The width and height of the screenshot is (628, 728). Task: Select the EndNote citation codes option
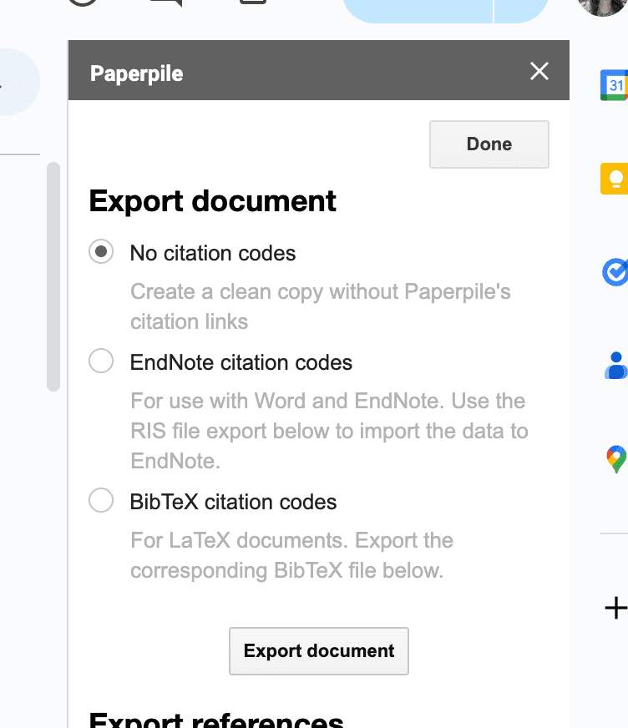coord(101,361)
